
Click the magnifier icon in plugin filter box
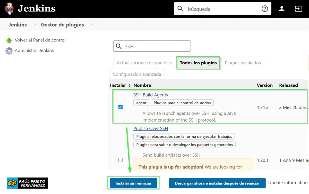click(119, 46)
